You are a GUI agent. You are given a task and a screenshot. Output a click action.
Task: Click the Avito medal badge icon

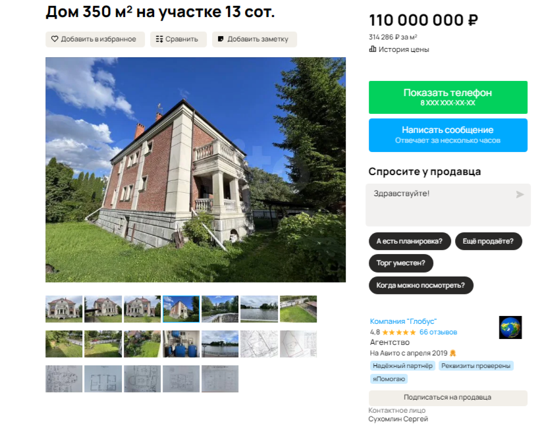(453, 353)
